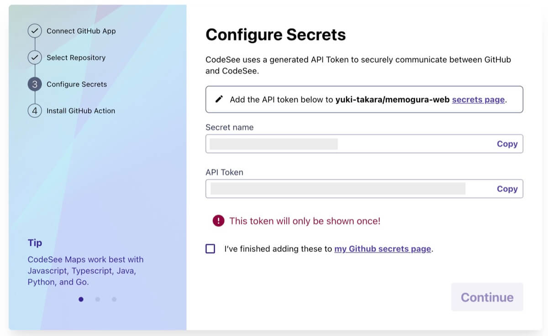This screenshot has height=336, width=548.
Task: Jump to the Install GitHub Action step
Action: point(81,111)
